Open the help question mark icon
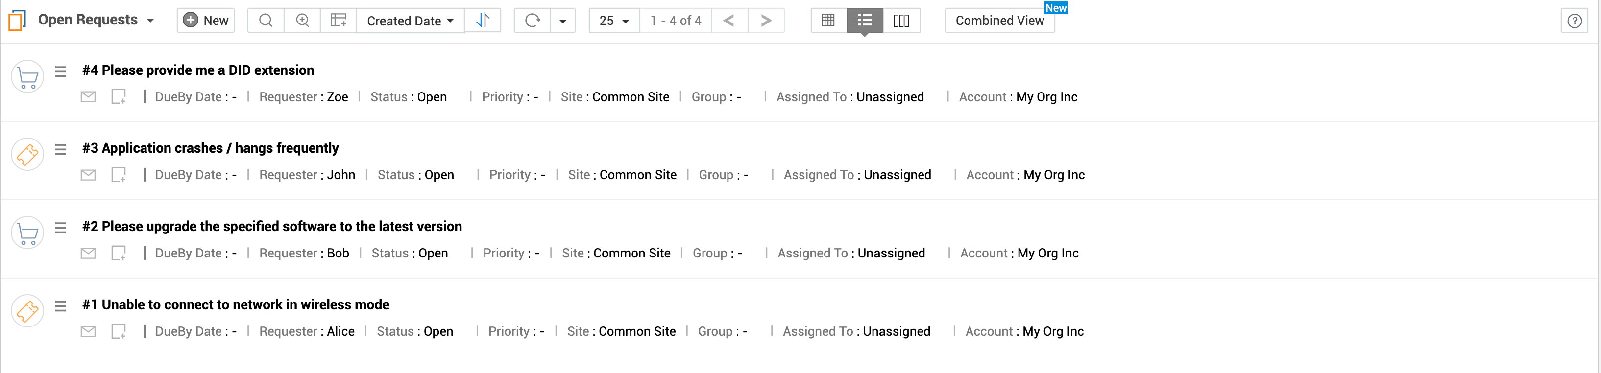Screen dimensions: 1601x373 [x=1574, y=21]
